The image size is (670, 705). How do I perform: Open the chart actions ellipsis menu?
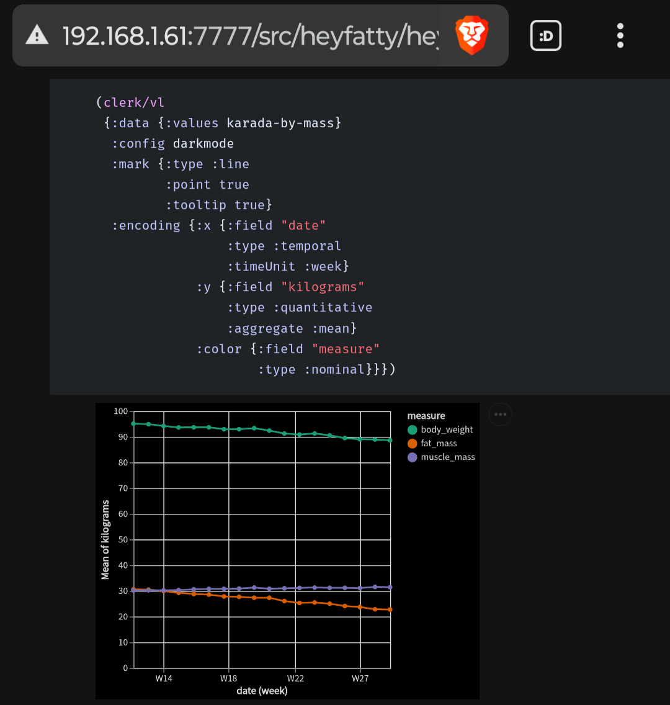(500, 414)
